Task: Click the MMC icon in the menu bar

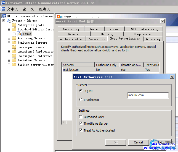Action: [x=3, y=9]
